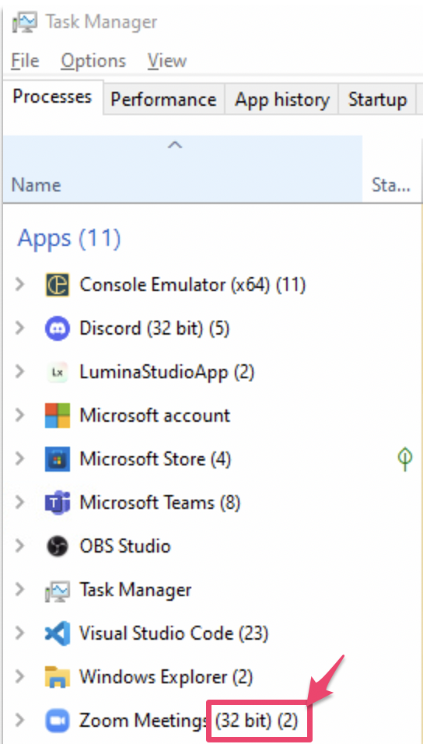Expand the Microsoft Teams process group
Screen dimensions: 423x744
tap(19, 503)
